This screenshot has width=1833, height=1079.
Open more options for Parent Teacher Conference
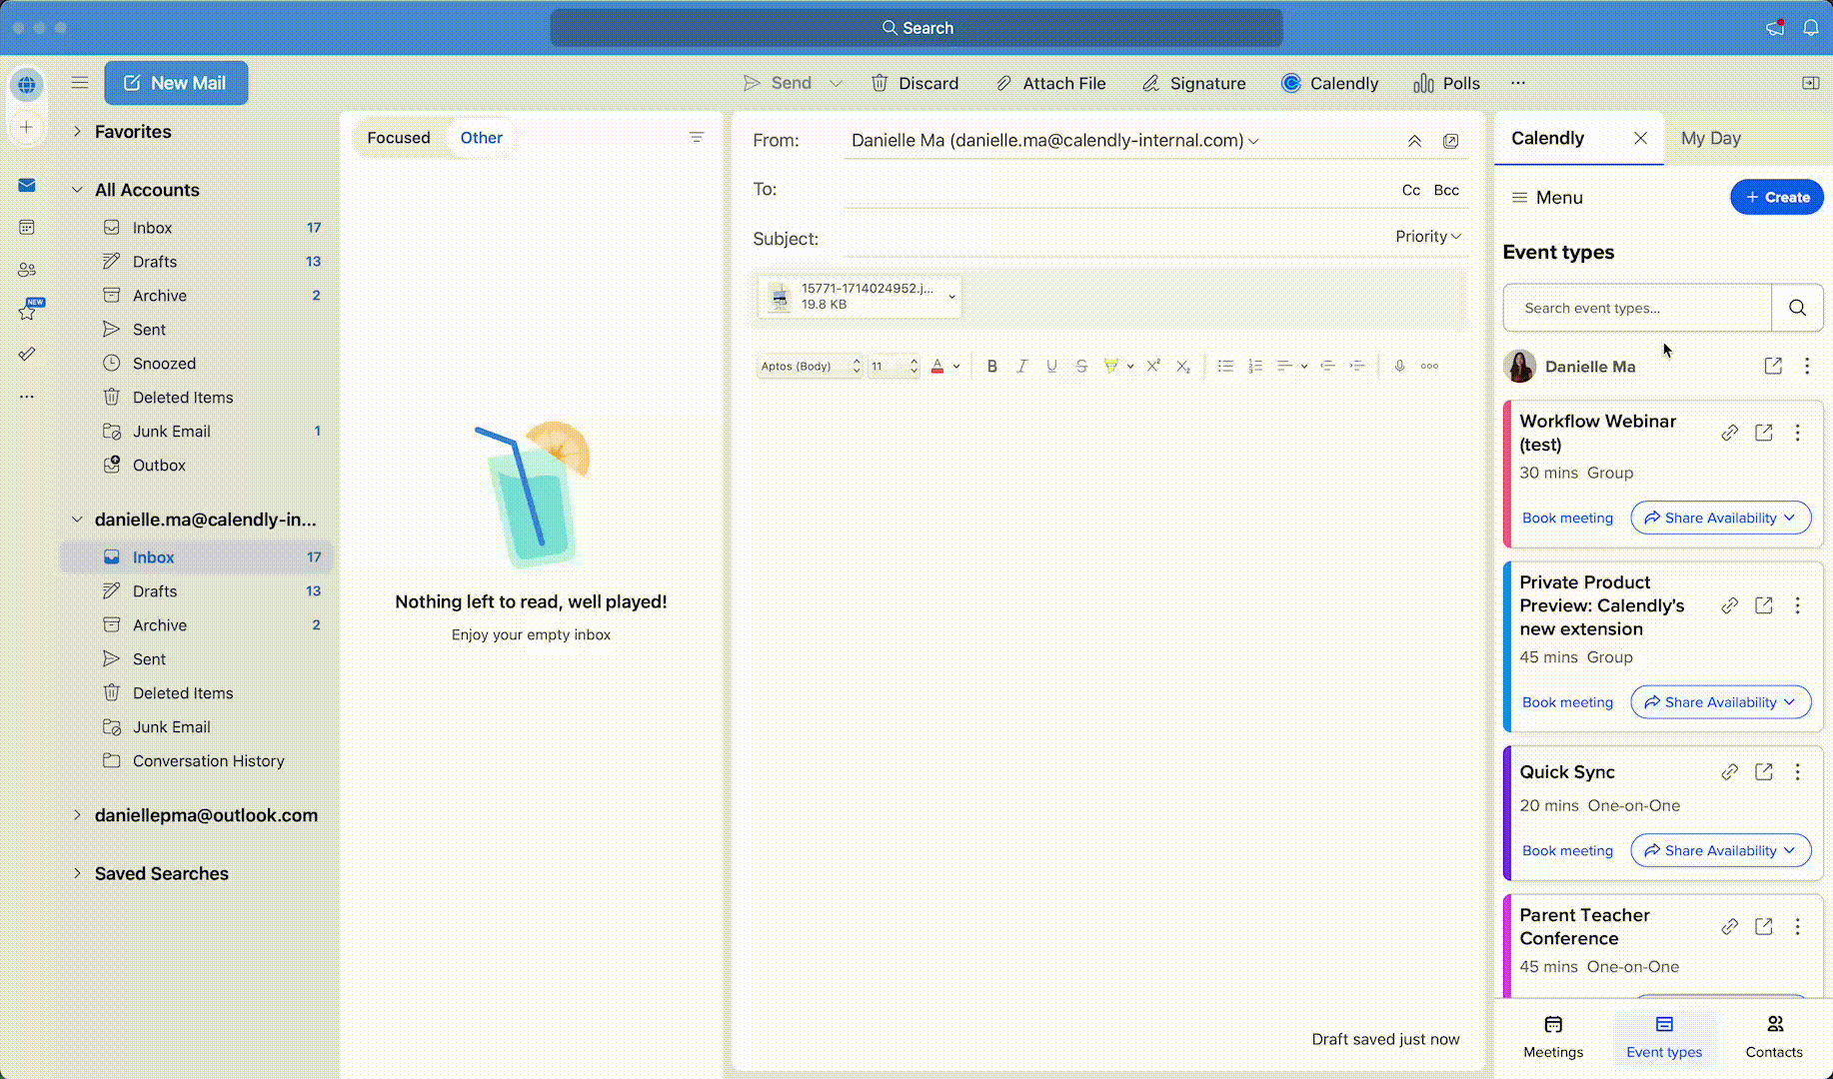click(1798, 927)
